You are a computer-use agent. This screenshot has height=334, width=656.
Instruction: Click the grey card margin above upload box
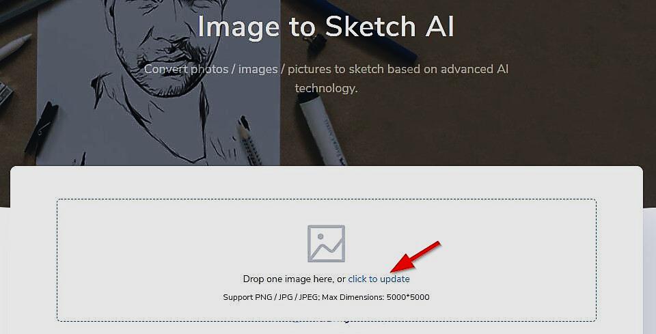327,182
